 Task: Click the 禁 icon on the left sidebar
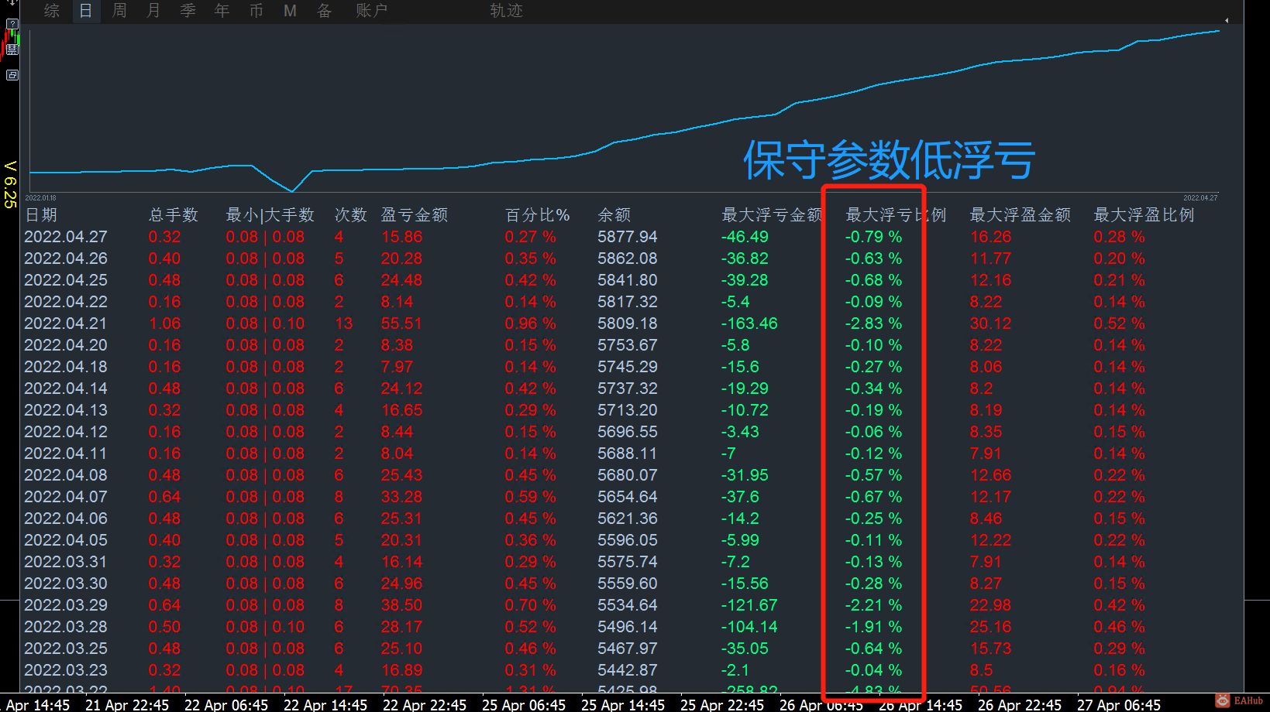pyautogui.click(x=12, y=49)
